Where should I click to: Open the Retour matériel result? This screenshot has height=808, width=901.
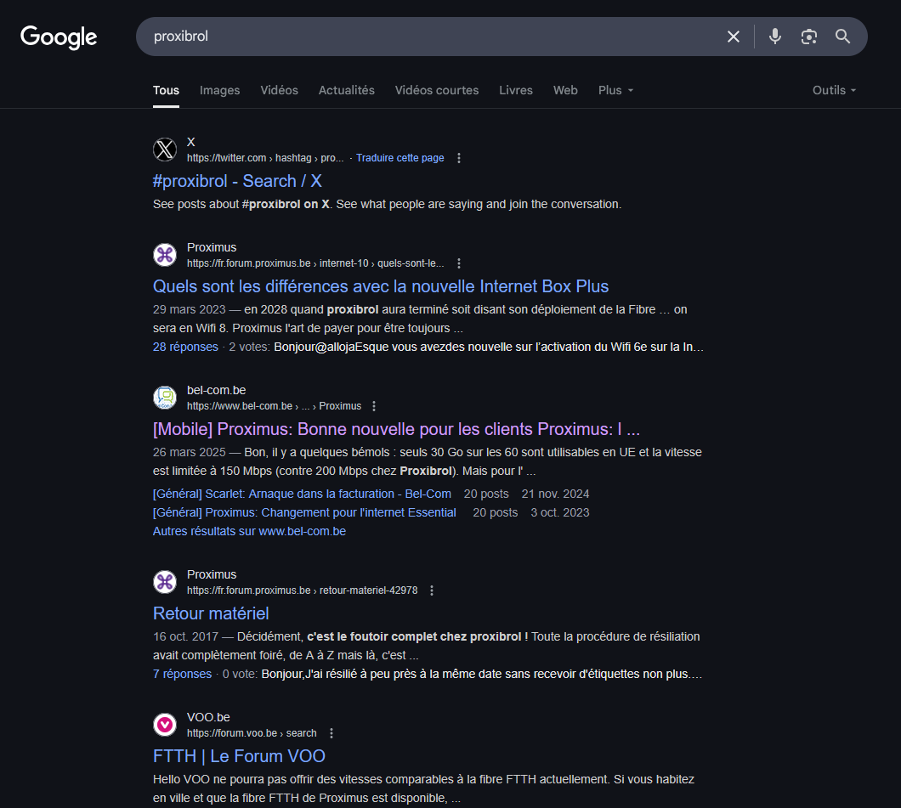pyautogui.click(x=211, y=614)
